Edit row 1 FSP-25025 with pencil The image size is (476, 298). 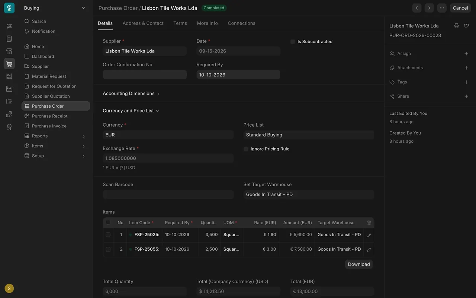[369, 235]
